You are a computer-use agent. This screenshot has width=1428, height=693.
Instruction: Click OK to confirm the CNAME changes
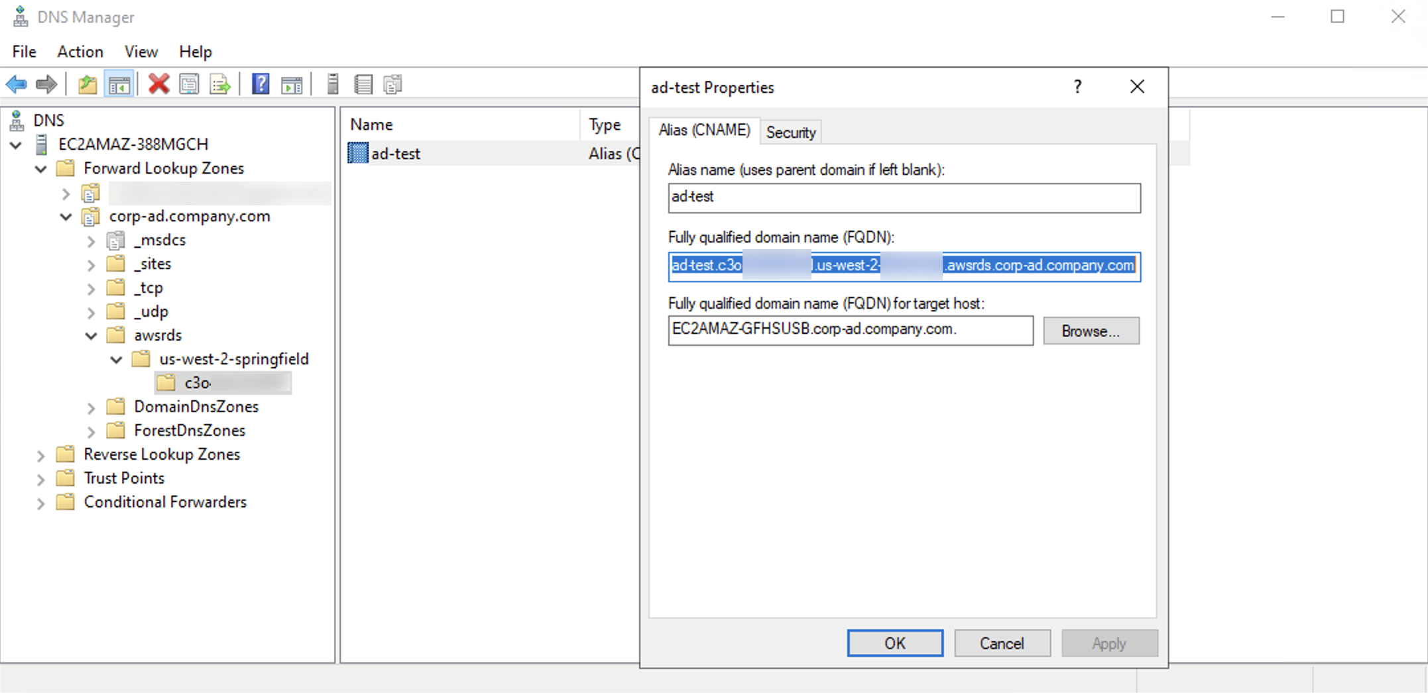click(x=894, y=643)
